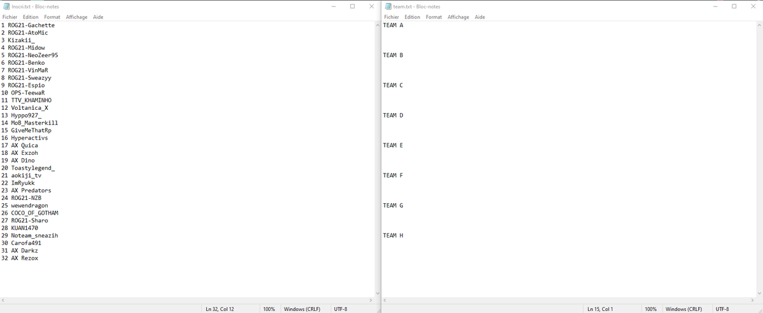The width and height of the screenshot is (763, 313).
Task: Click line '17 AX Quica' in Inscri.txt
Action: (20, 145)
